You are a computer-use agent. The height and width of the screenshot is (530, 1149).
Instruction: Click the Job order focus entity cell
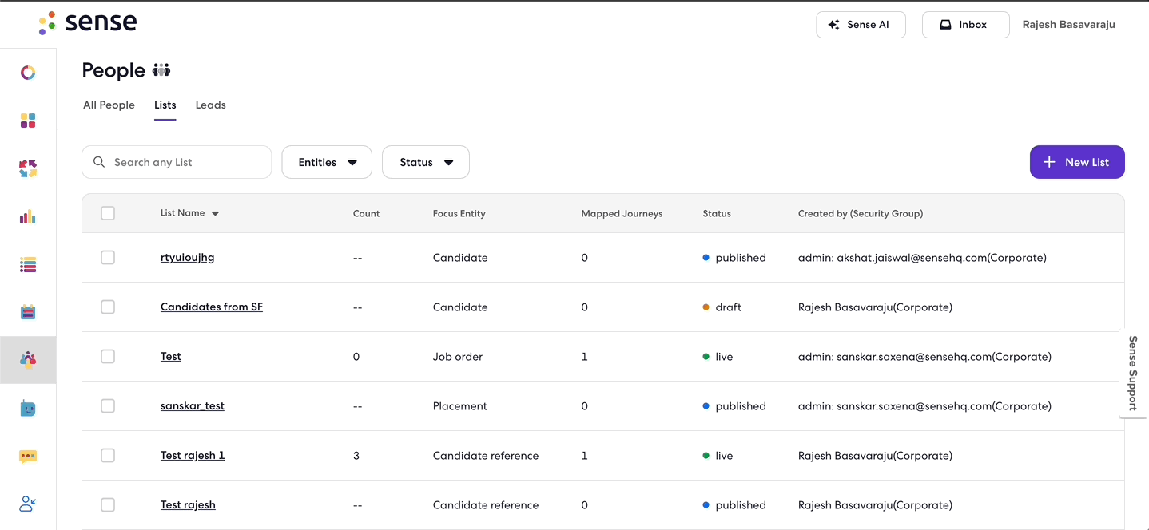[x=458, y=357]
